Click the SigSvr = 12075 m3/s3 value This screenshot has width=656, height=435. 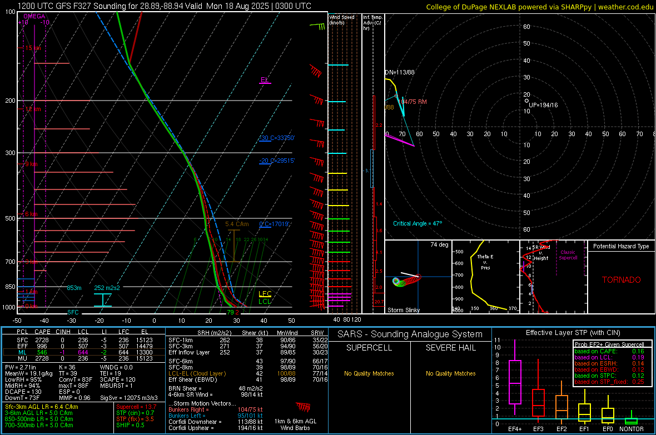(129, 398)
